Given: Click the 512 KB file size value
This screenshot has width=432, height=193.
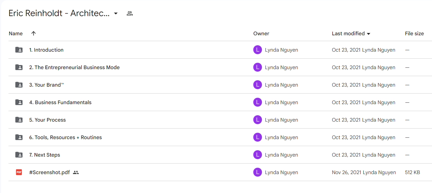Looking at the screenshot, I should tap(413, 172).
